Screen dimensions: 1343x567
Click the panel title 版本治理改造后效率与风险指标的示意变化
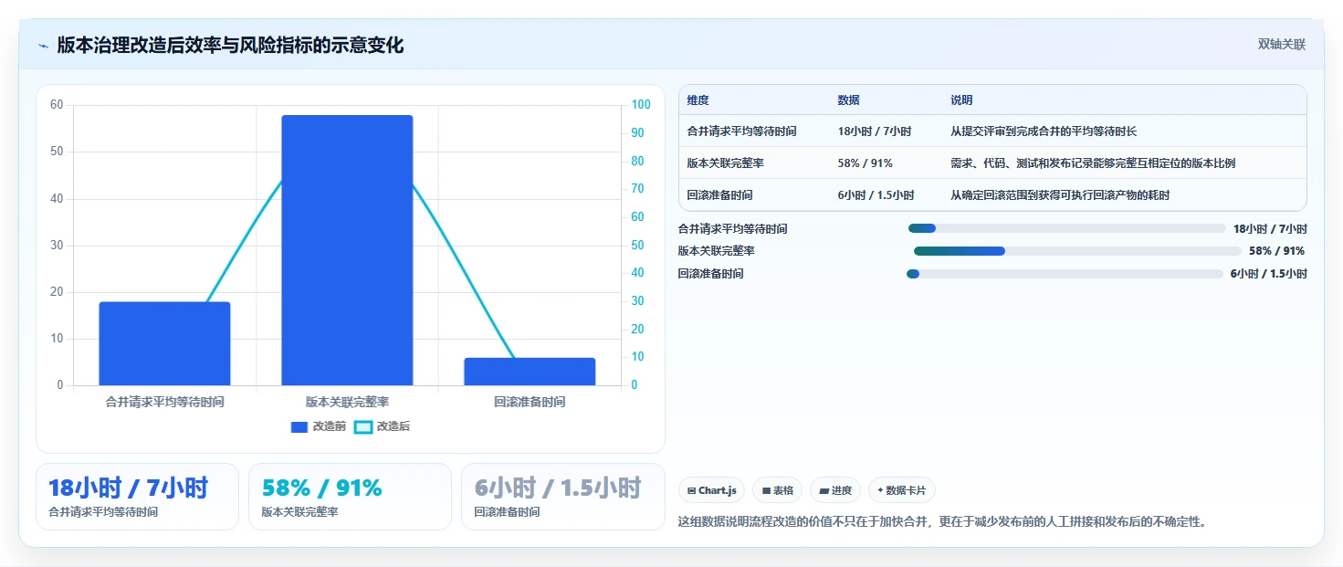tap(230, 46)
